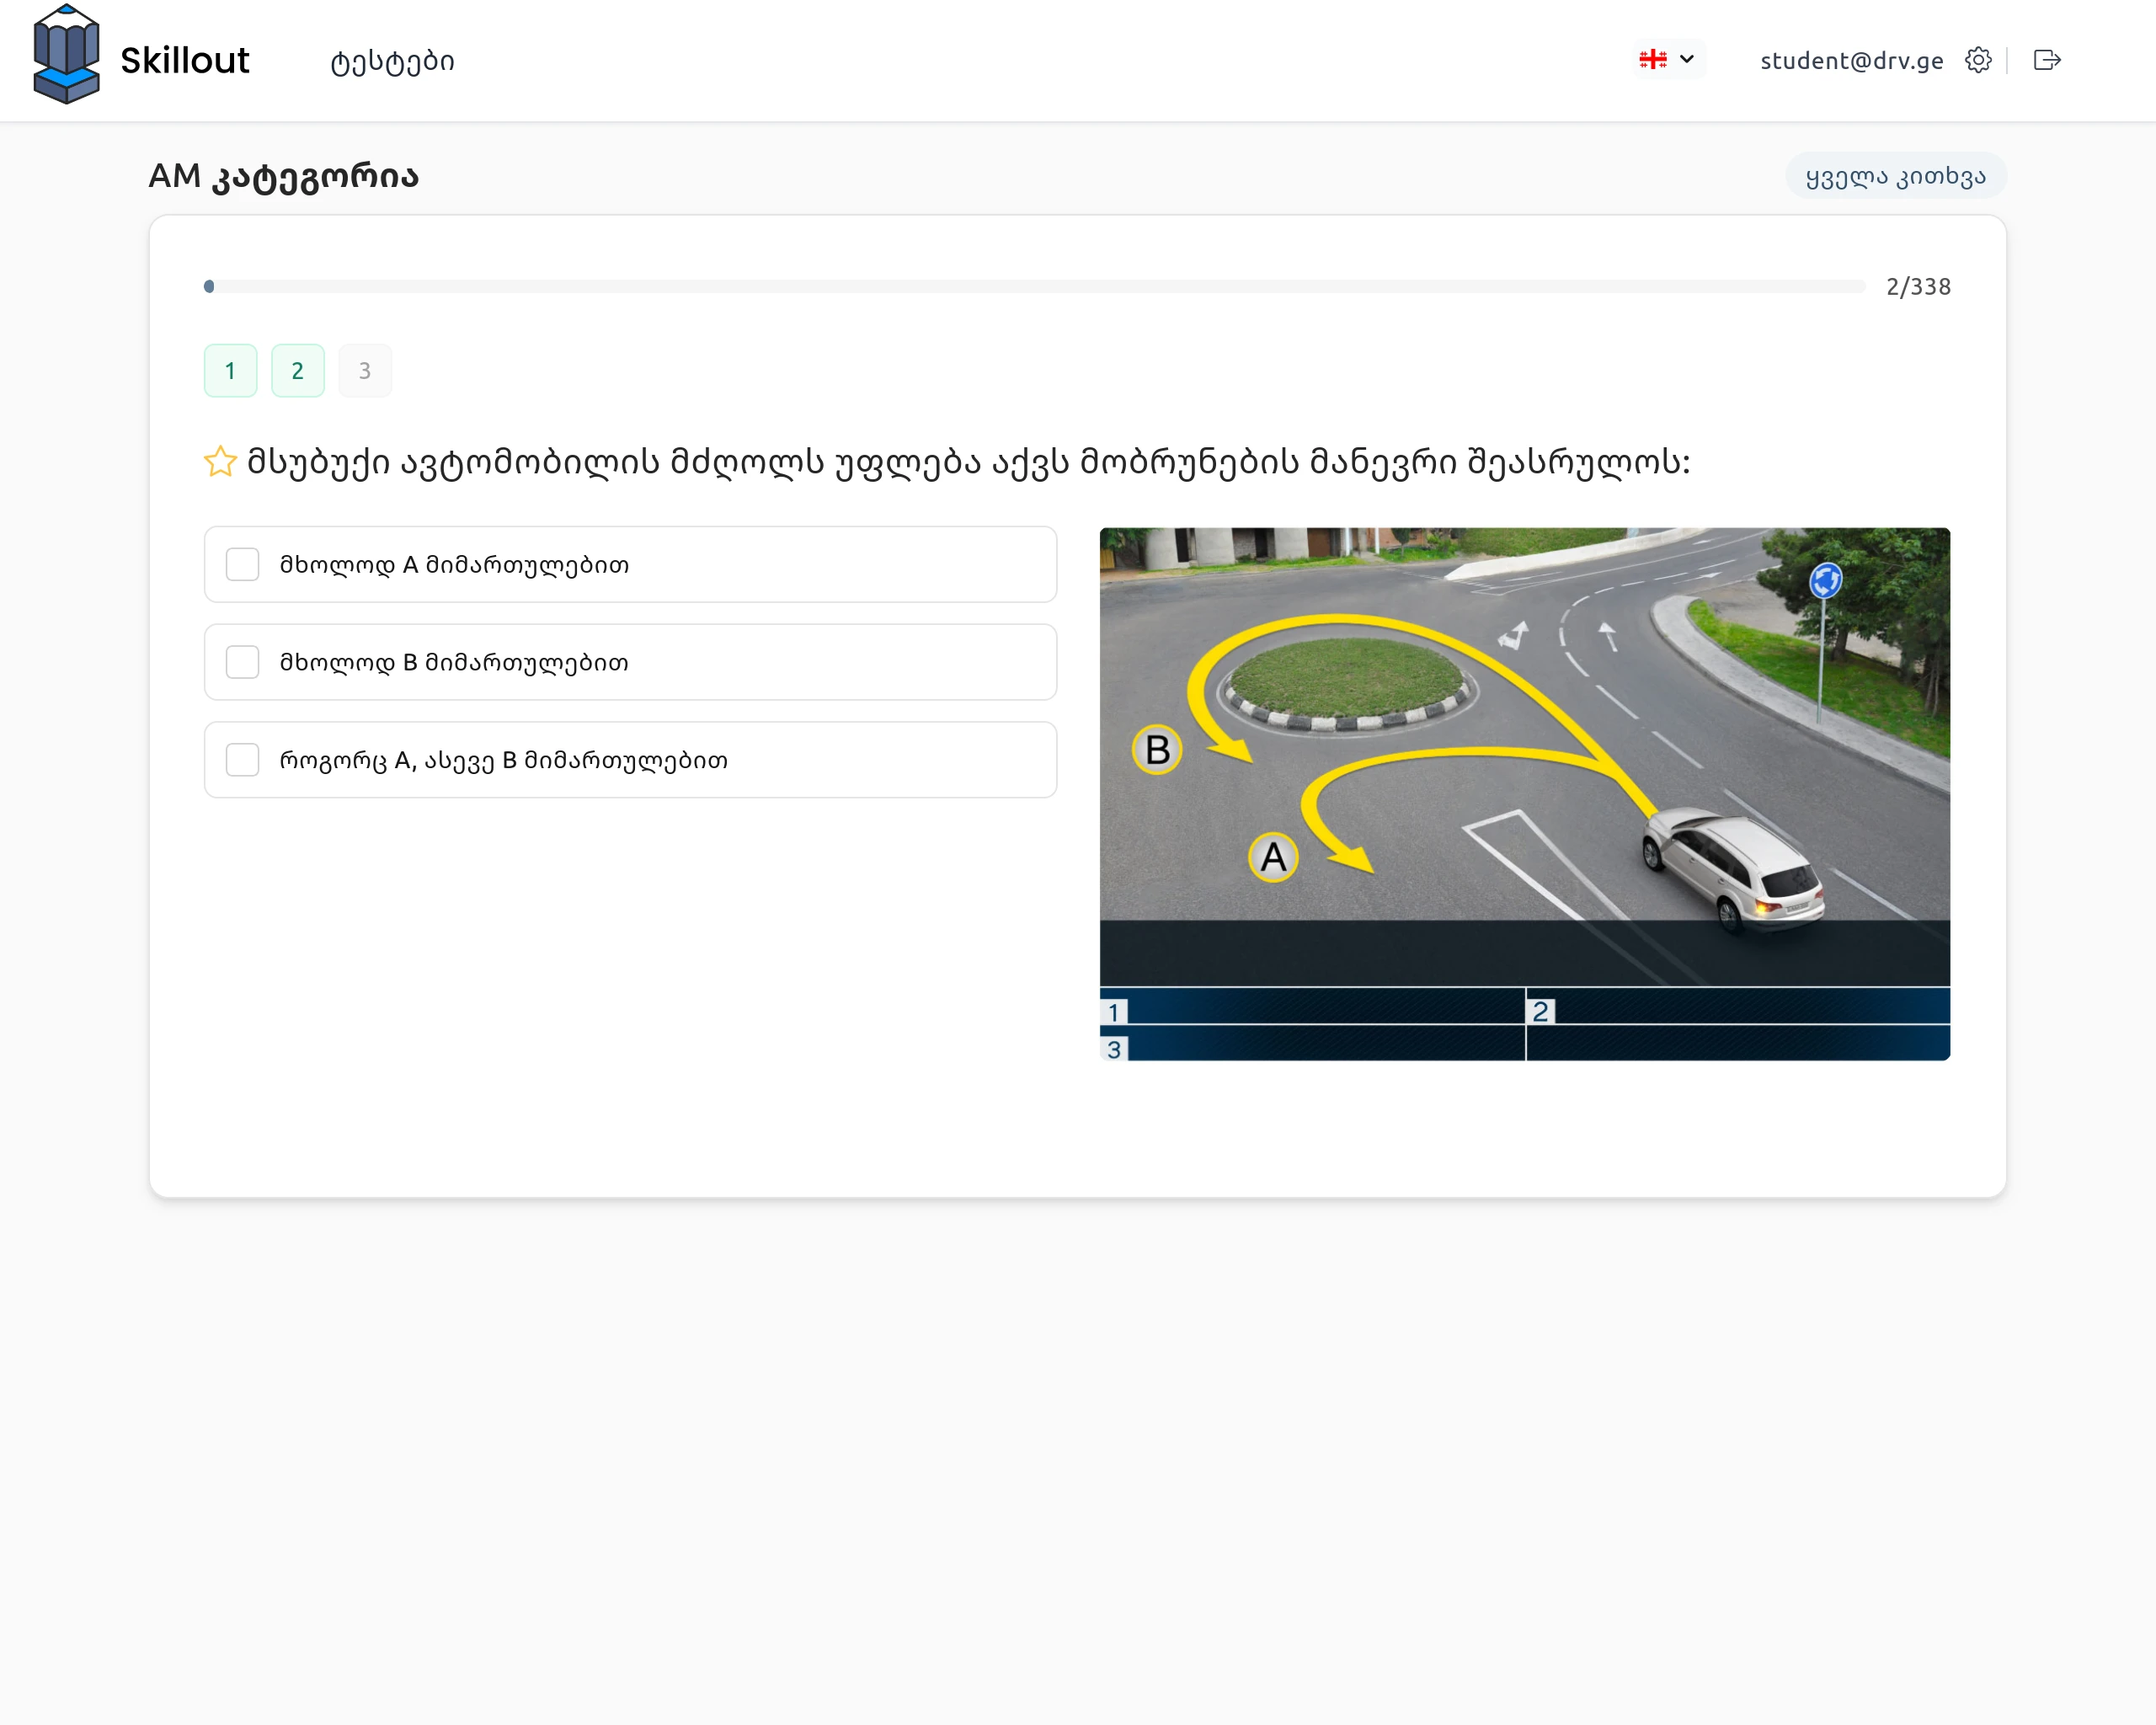Open settings via the gear icon

point(1977,60)
